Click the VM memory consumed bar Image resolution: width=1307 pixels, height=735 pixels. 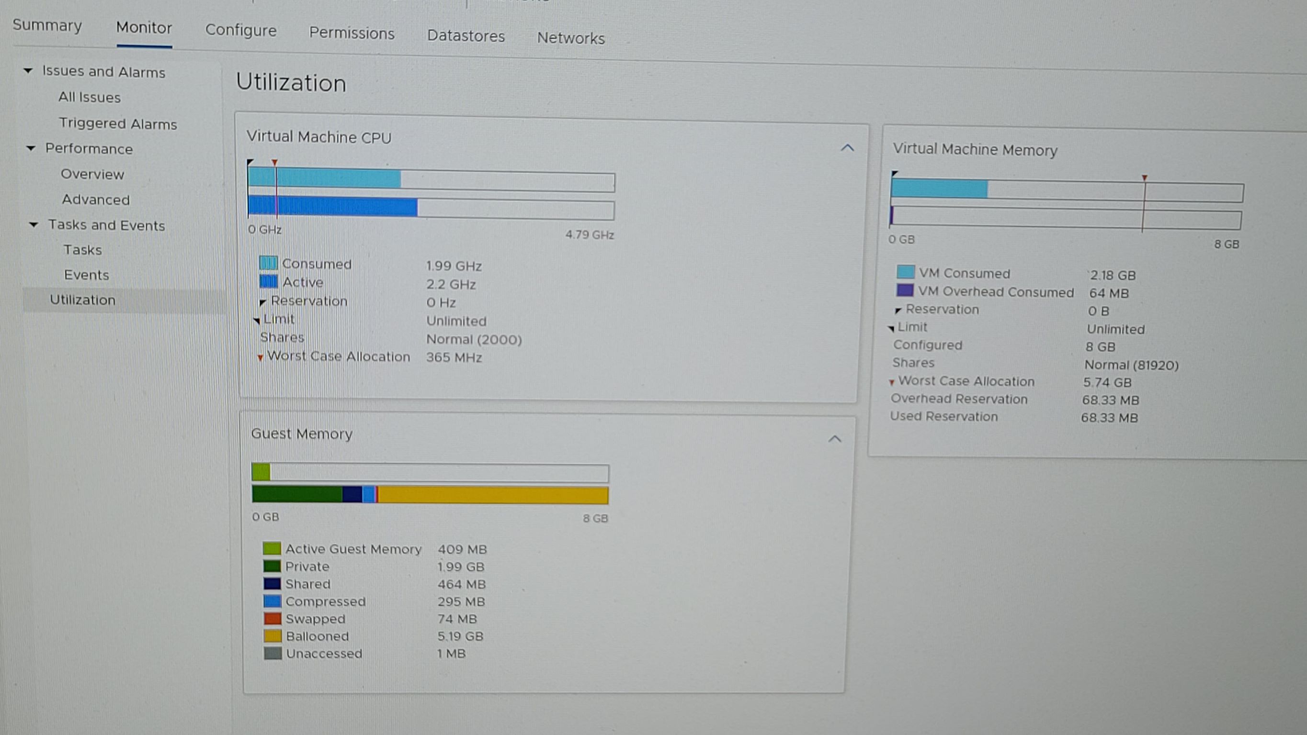(939, 188)
